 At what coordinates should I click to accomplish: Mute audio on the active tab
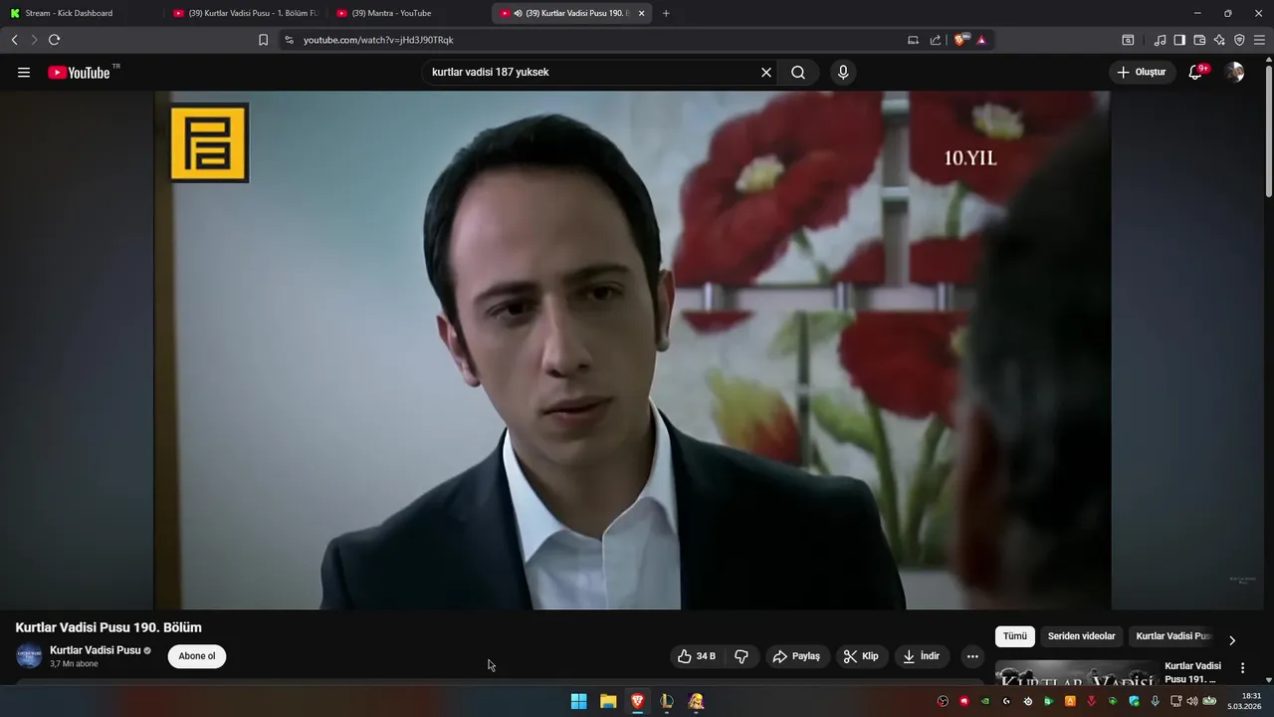tap(519, 13)
